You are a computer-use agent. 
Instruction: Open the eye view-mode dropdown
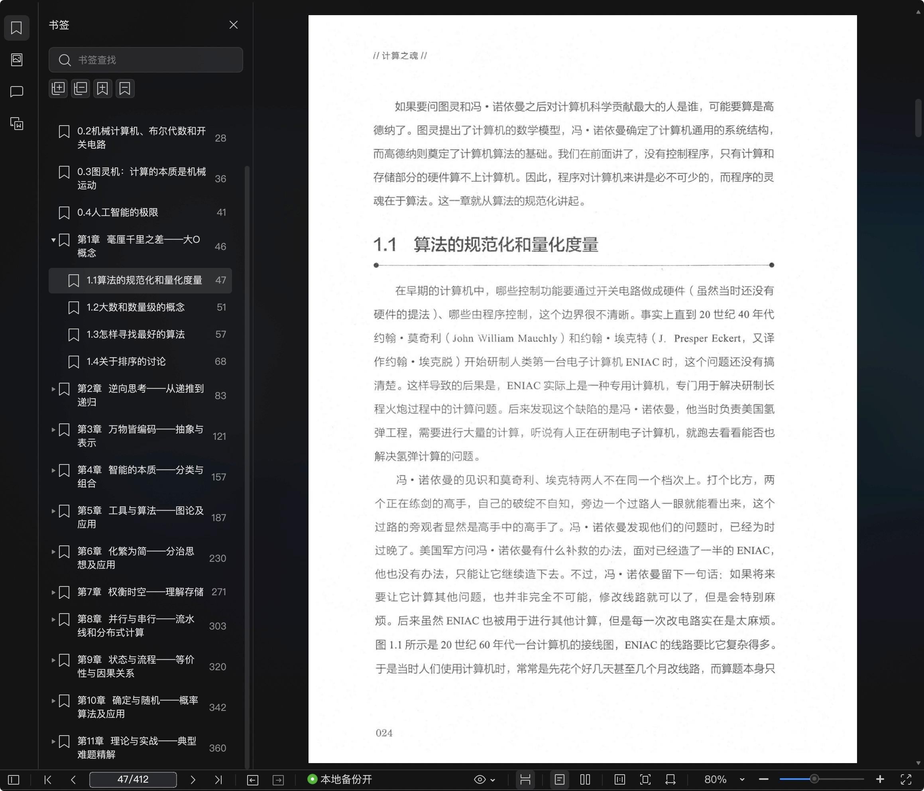click(x=484, y=779)
